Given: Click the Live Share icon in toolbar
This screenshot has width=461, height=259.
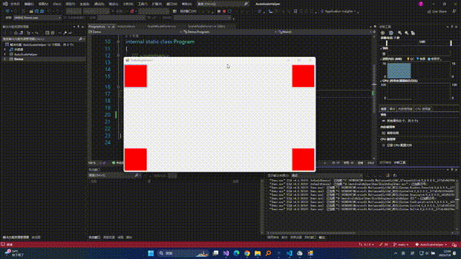Looking at the screenshot, I should (437, 12).
